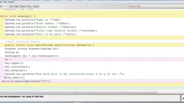184x103 pixels.
Task: Click the Undo button
Action: coord(5,6)
